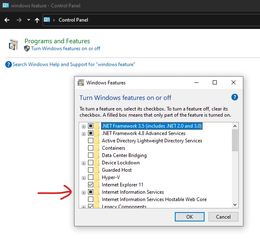Enable the Hyper-V checkbox
The width and height of the screenshot is (260, 239).
[90, 177]
